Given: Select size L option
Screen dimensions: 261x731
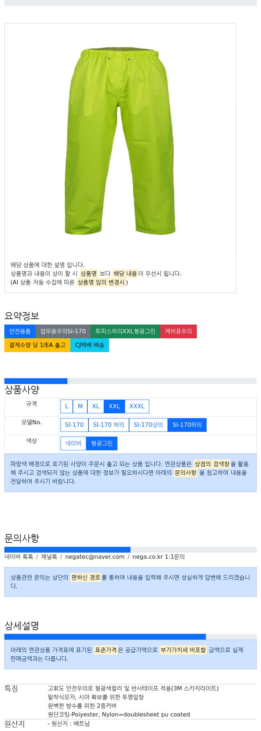Looking at the screenshot, I should pos(67,406).
